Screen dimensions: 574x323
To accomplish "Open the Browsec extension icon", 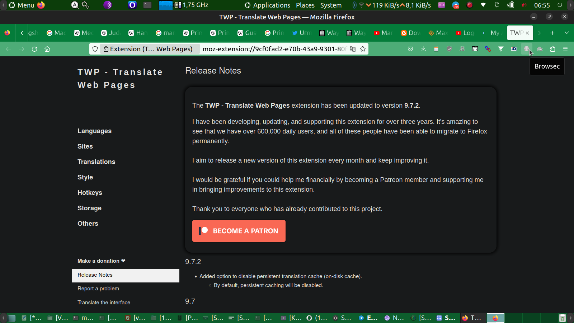I will [x=527, y=49].
